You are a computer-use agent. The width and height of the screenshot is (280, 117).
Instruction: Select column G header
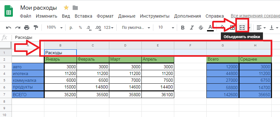[223, 46]
